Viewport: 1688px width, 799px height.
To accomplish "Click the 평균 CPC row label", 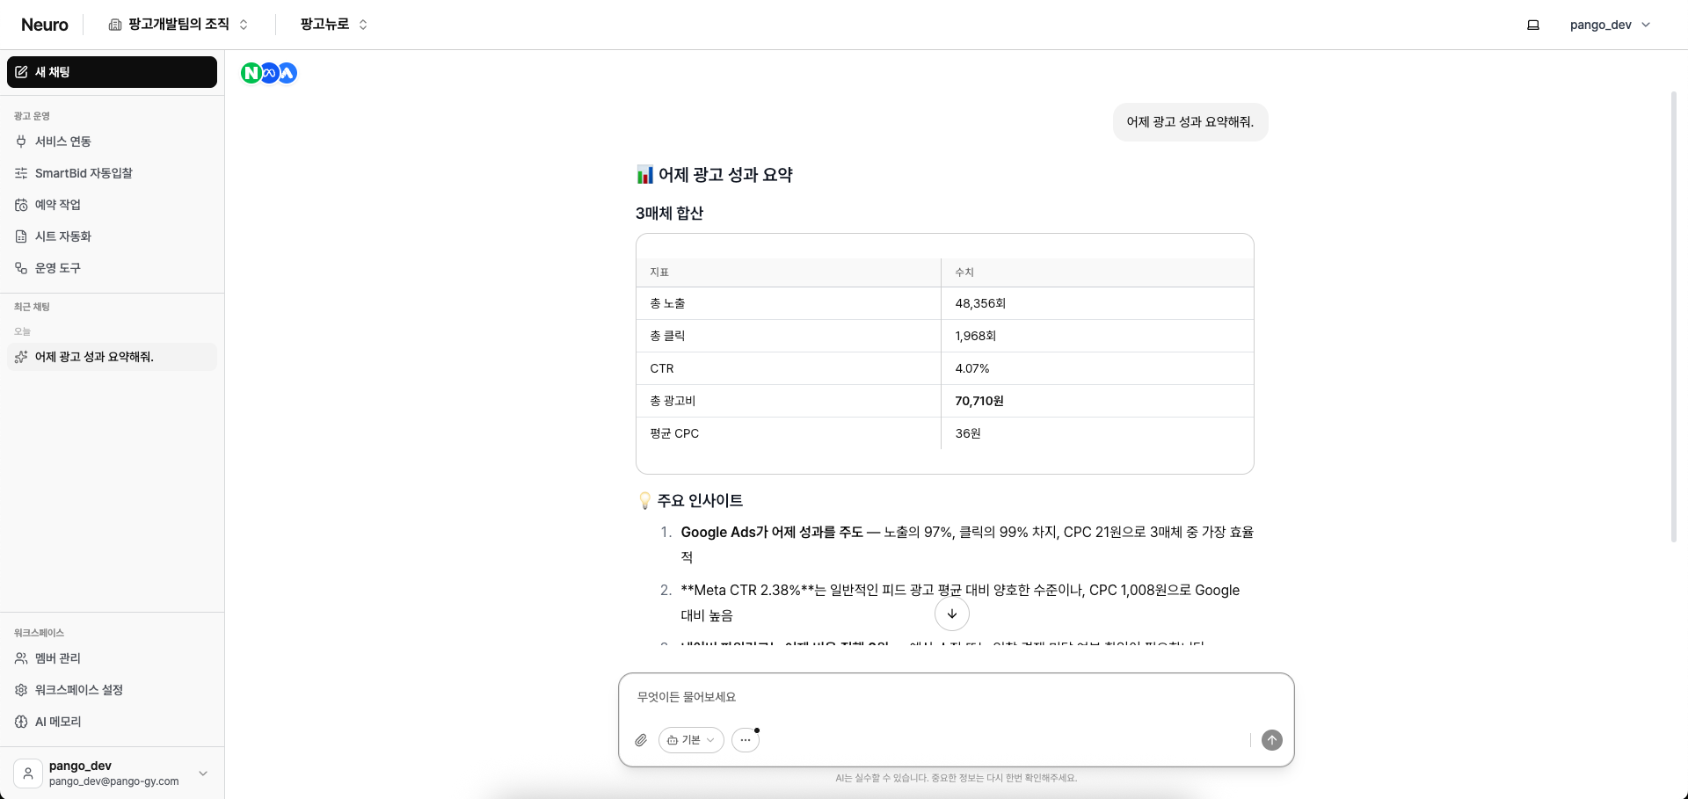I will [x=674, y=433].
